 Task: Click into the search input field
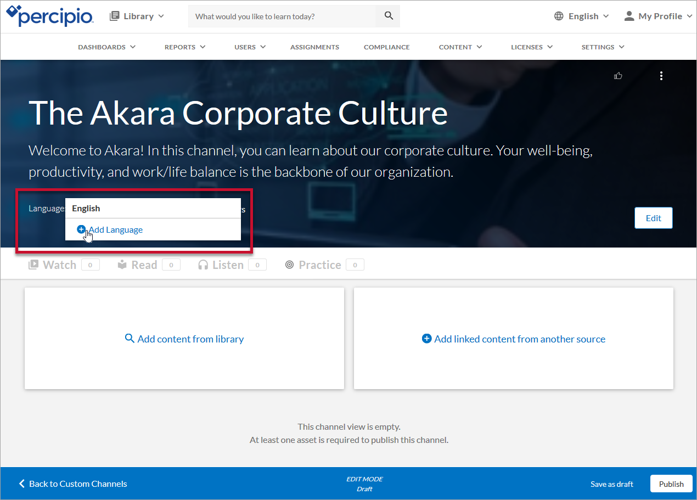[282, 16]
